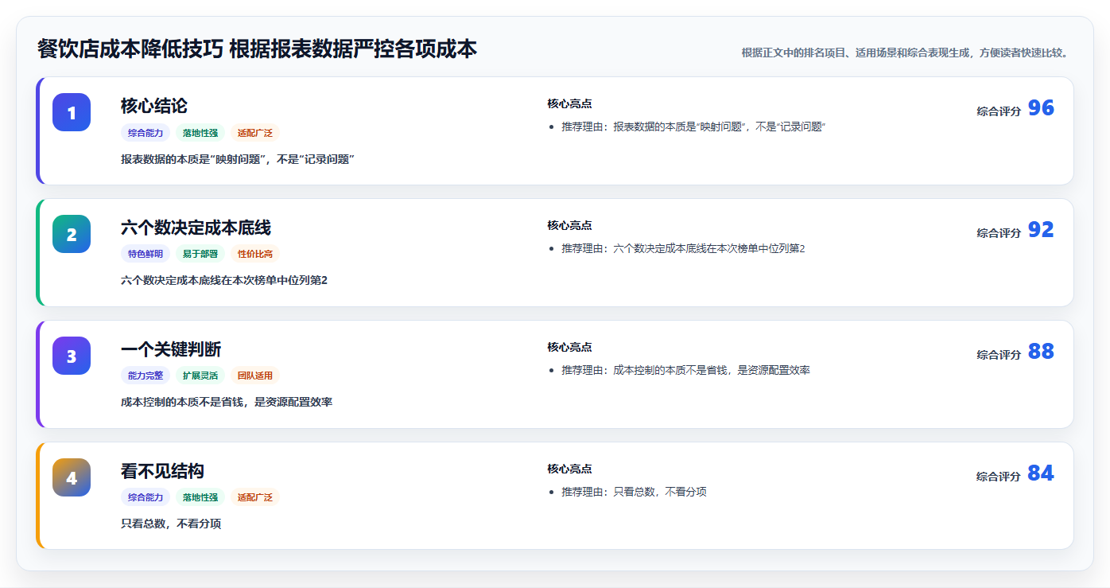1110x588 pixels.
Task: Select the 特色鲜明 tag
Action: tap(146, 254)
